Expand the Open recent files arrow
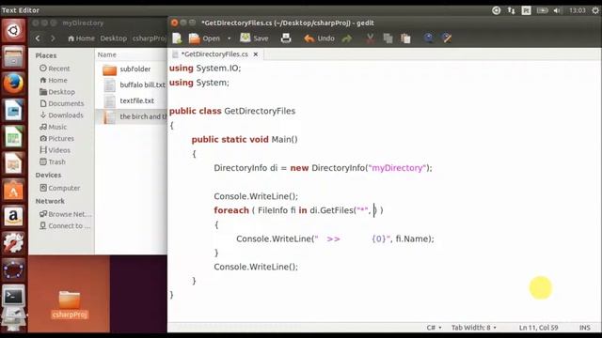Screen dimensions: 602x338 [x=230, y=38]
